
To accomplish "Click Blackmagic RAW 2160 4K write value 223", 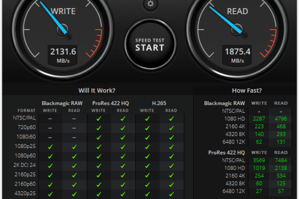I will coord(259,127).
